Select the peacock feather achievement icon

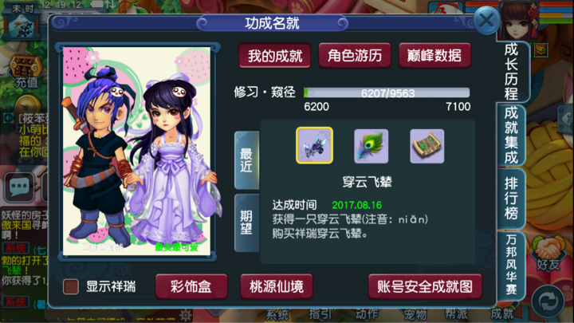[x=371, y=146]
